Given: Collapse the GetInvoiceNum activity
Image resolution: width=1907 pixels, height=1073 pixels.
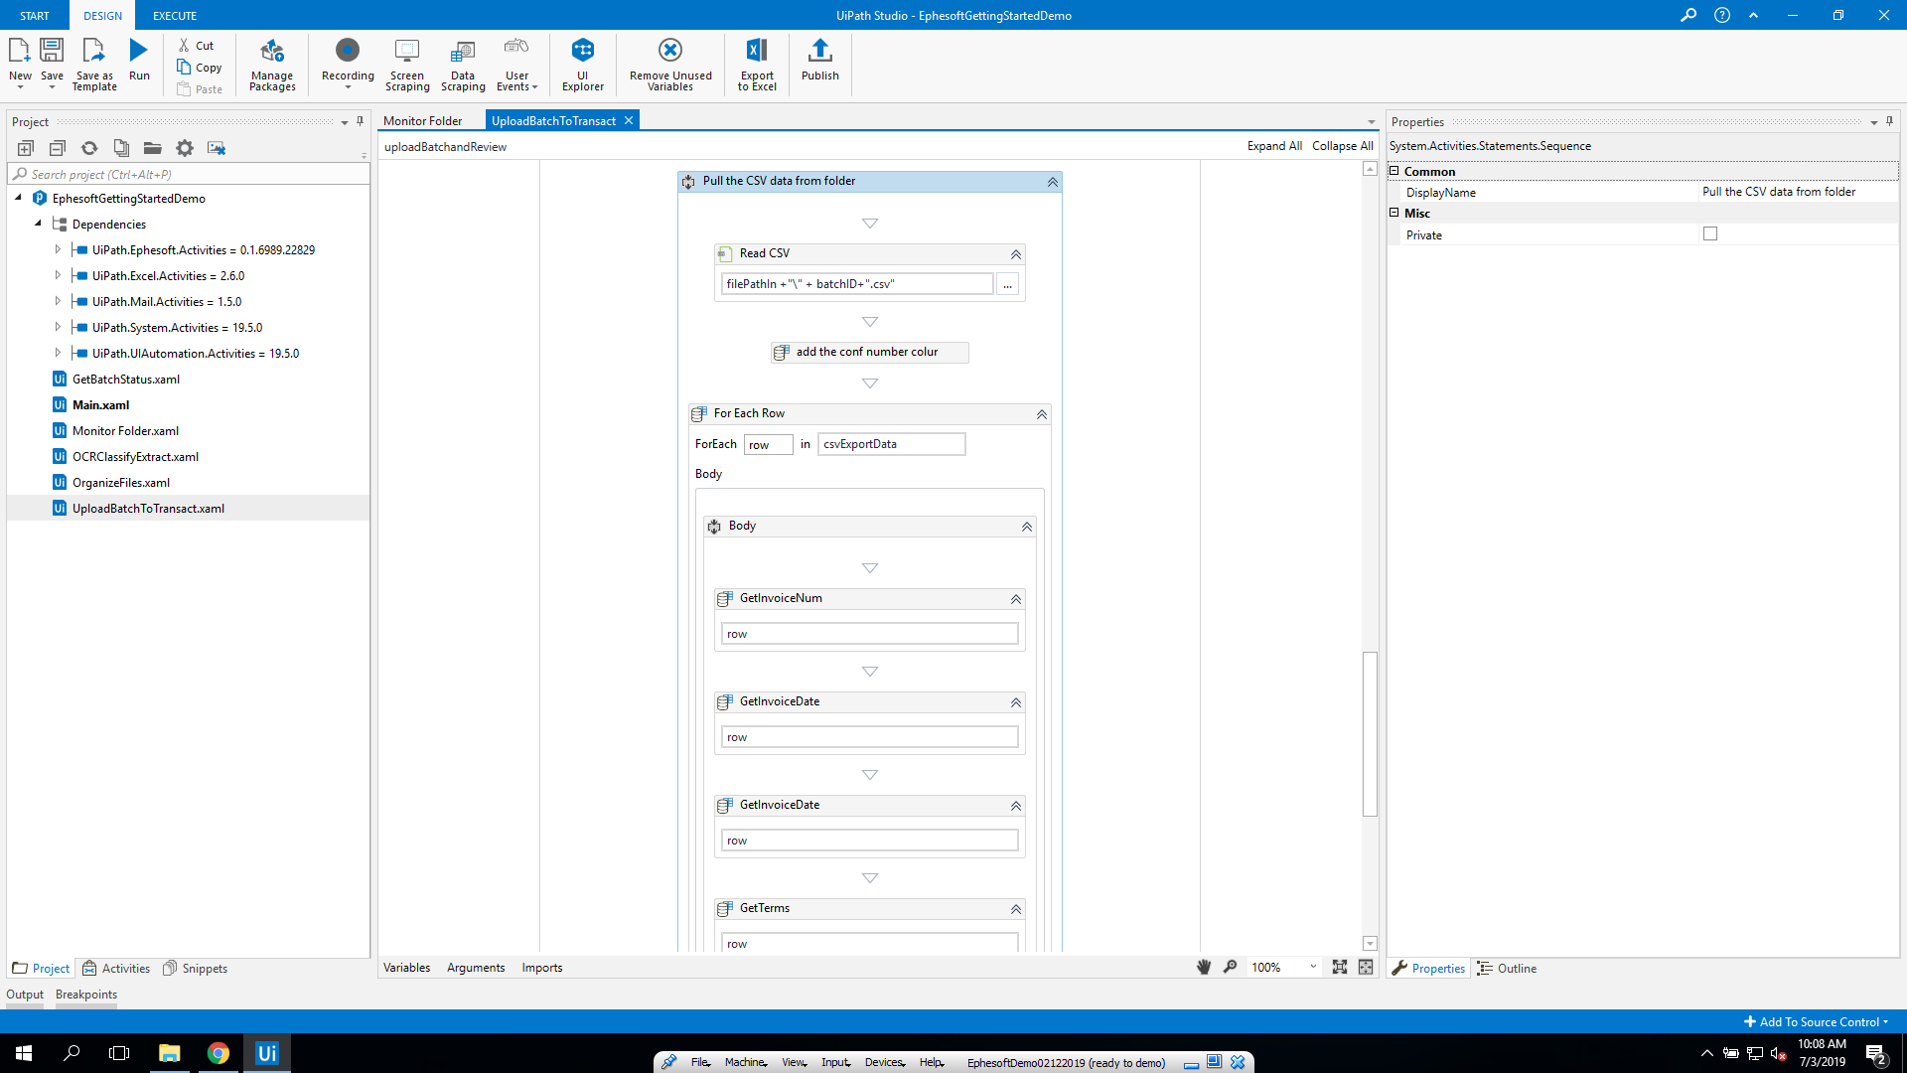Looking at the screenshot, I should (1016, 599).
